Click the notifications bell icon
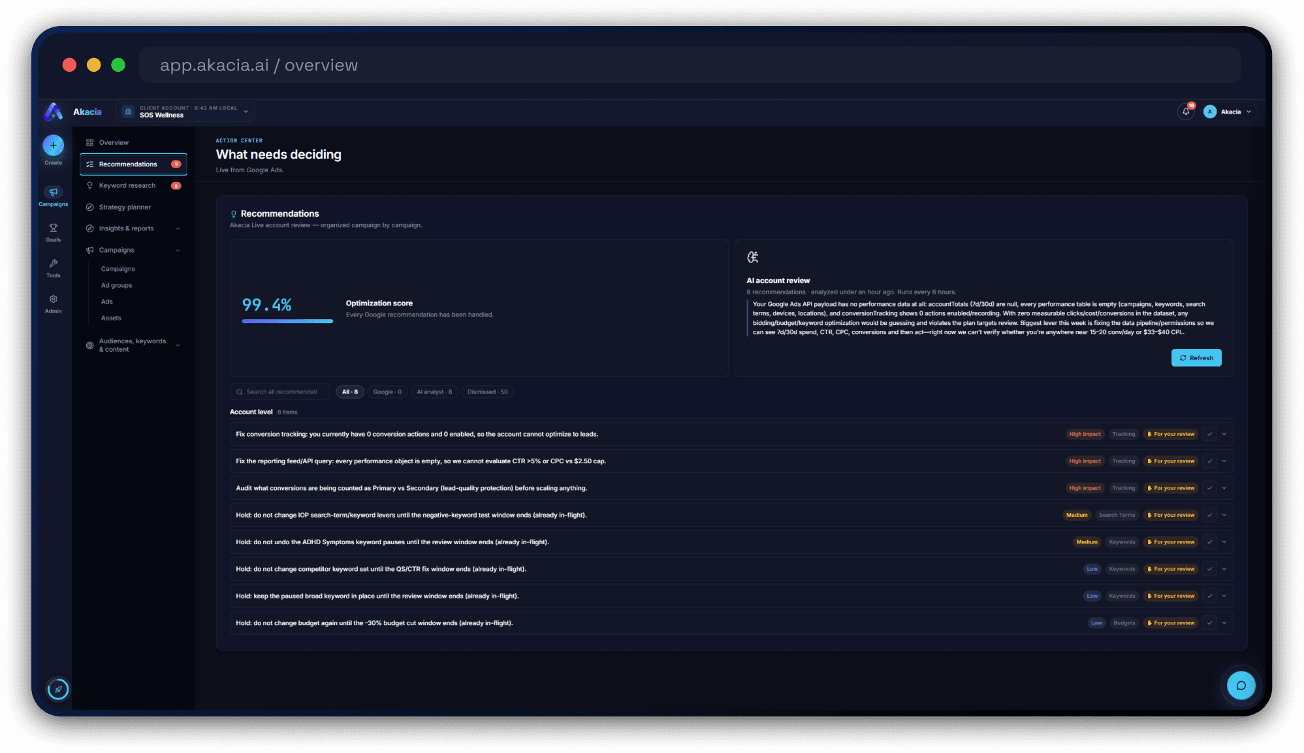This screenshot has width=1304, height=753. click(x=1186, y=112)
